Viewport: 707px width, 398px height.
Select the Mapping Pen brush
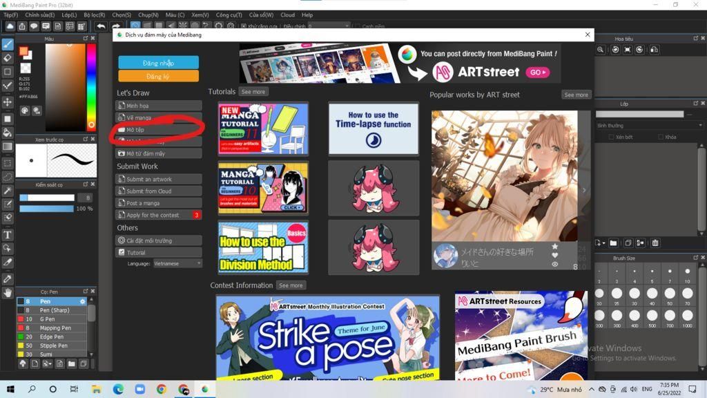coord(52,328)
